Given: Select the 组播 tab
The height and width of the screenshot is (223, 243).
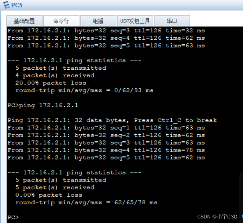Looking at the screenshot, I should [98, 21].
